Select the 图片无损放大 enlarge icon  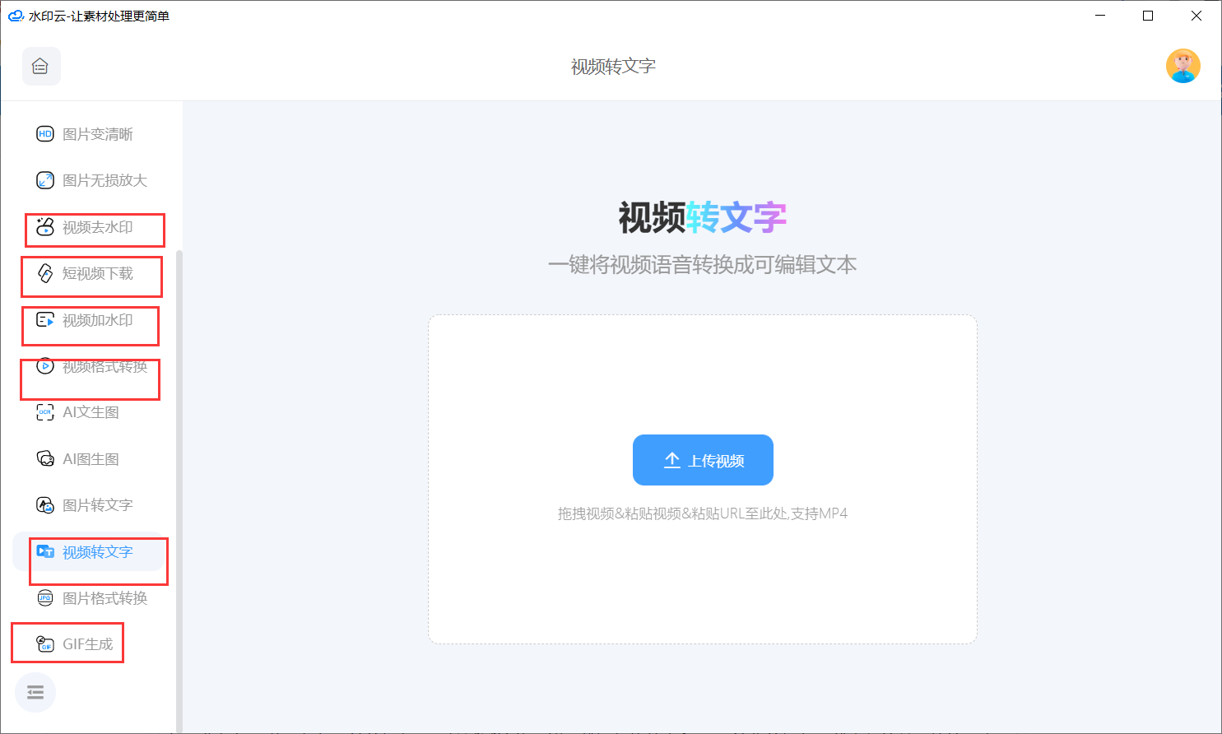(x=45, y=180)
